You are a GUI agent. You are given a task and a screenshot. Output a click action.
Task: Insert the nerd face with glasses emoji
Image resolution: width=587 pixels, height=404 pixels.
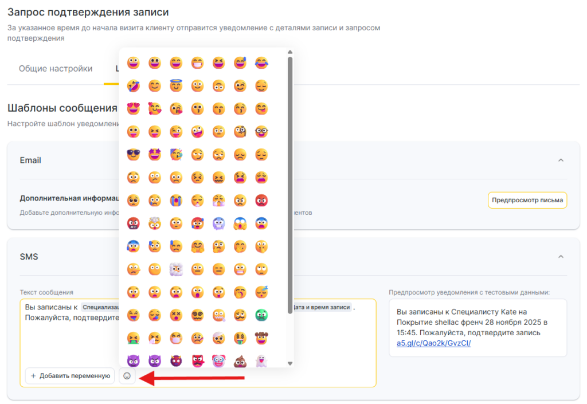(x=261, y=132)
